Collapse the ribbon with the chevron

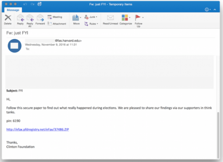pos(215,10)
